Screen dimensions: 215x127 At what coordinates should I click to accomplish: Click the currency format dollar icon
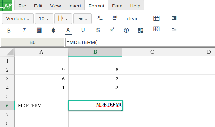[126, 30]
